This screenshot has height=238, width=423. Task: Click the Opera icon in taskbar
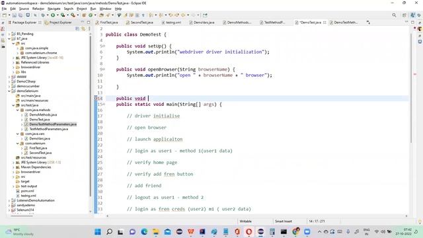point(249,231)
